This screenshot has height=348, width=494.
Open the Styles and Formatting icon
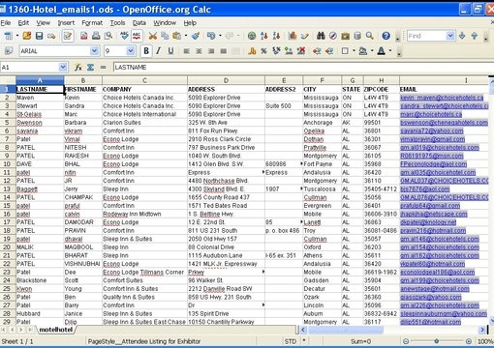coord(9,51)
